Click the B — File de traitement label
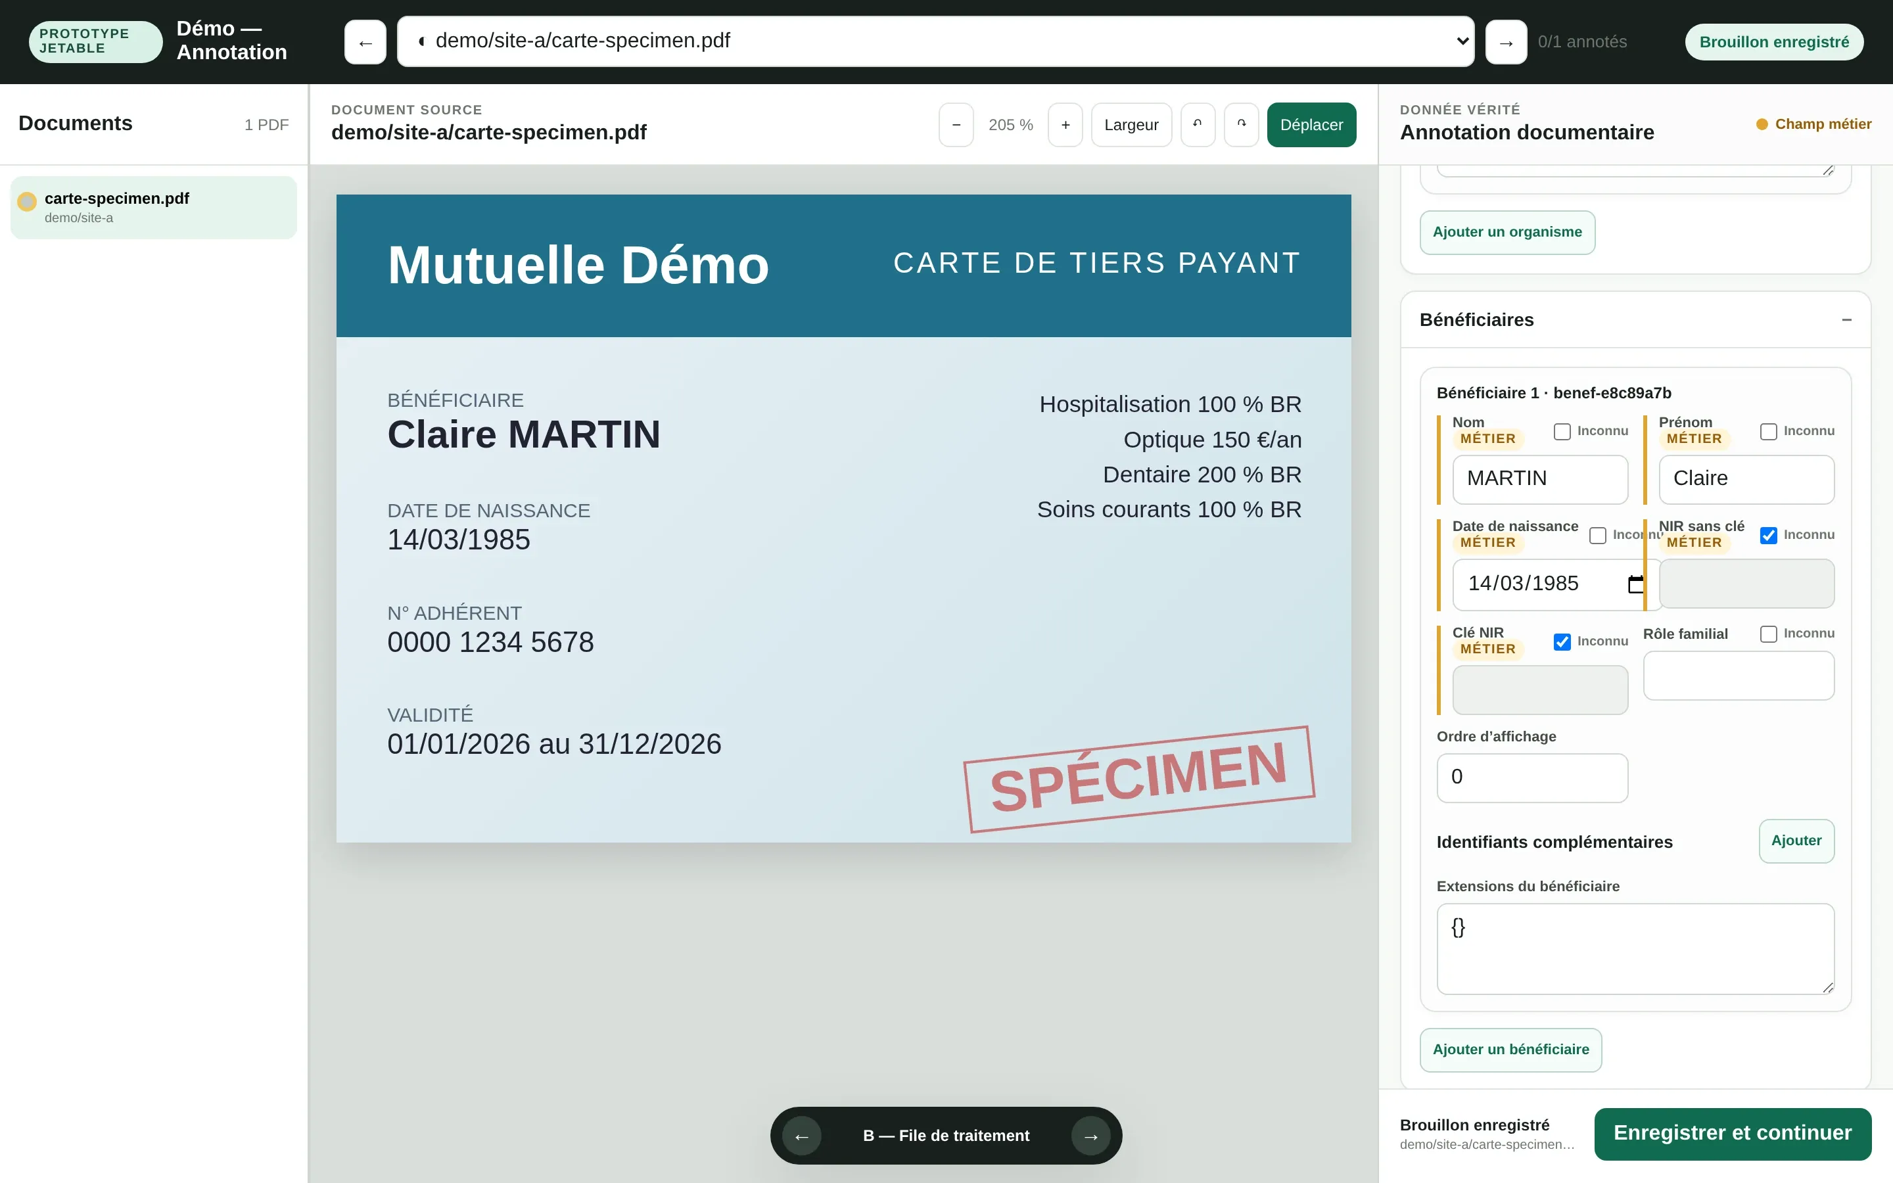Screen dimensions: 1893x1183 (x=946, y=1136)
